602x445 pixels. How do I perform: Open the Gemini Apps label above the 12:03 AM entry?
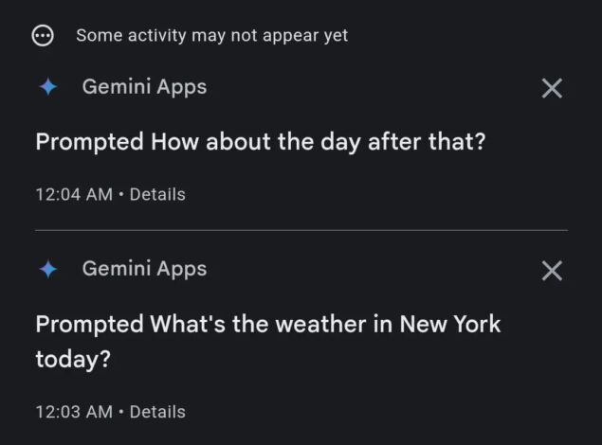[x=144, y=269]
